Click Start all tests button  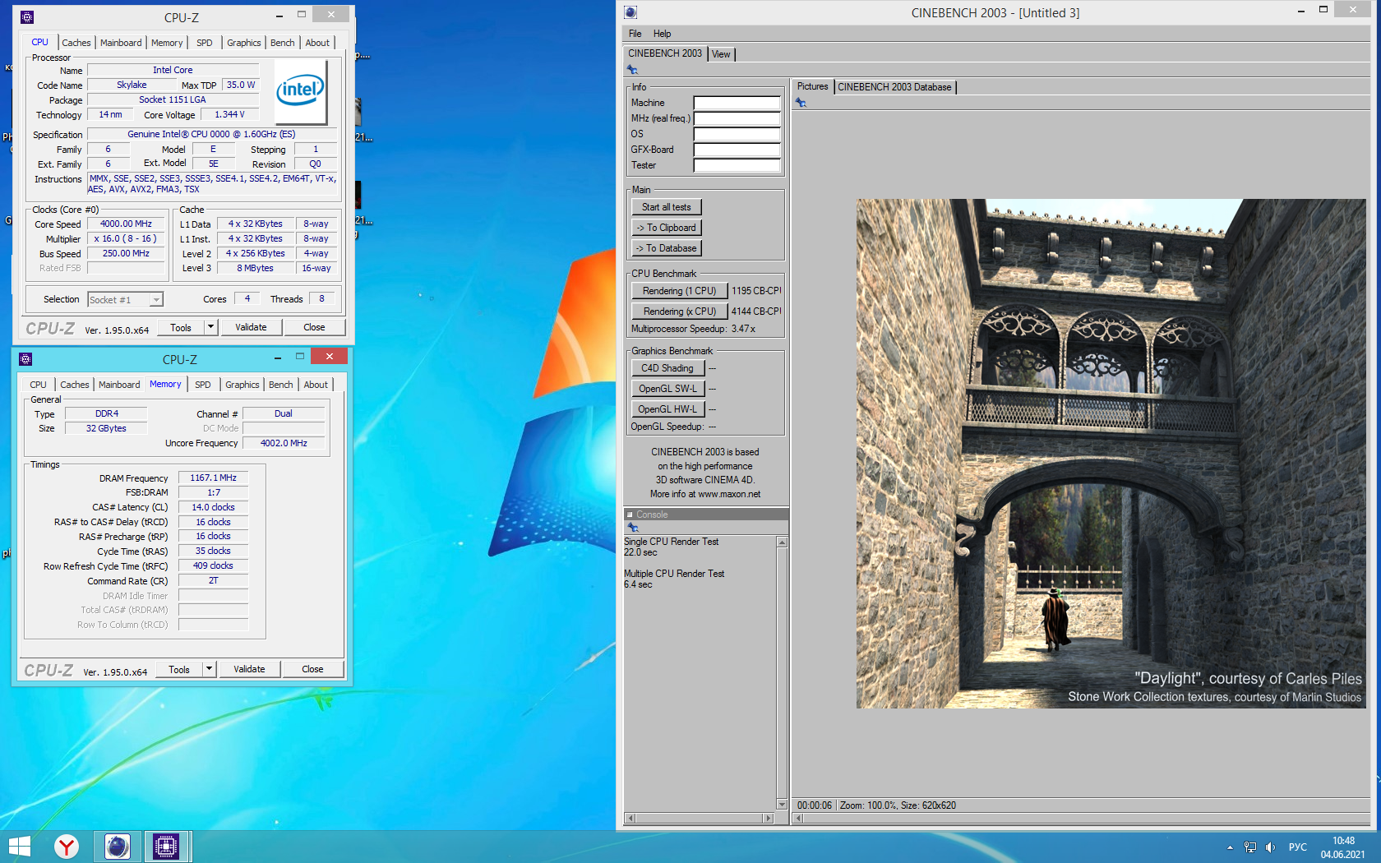point(667,207)
